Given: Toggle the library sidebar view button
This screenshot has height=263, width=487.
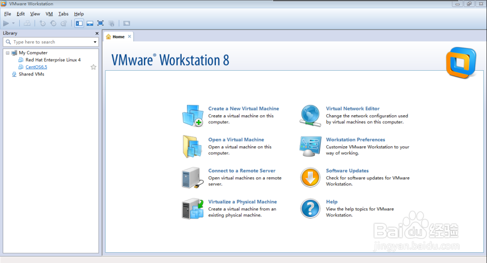Looking at the screenshot, I should coord(79,23).
